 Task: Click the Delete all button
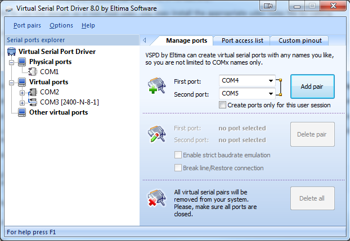tap(312, 198)
